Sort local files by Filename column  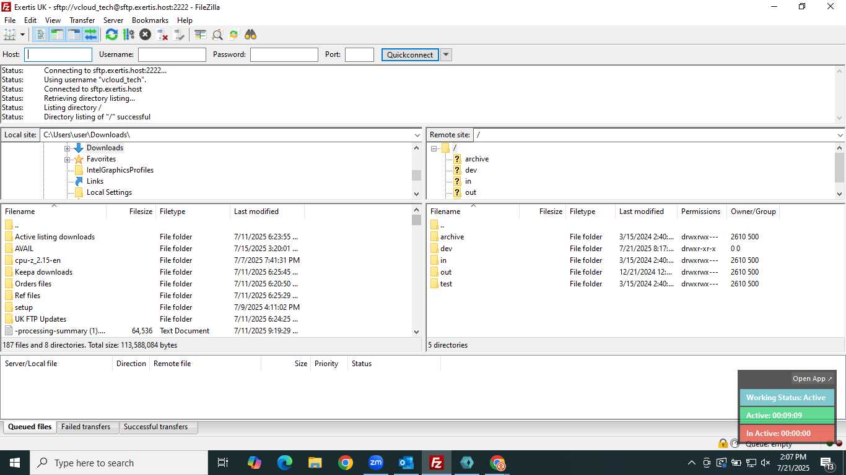pos(54,212)
